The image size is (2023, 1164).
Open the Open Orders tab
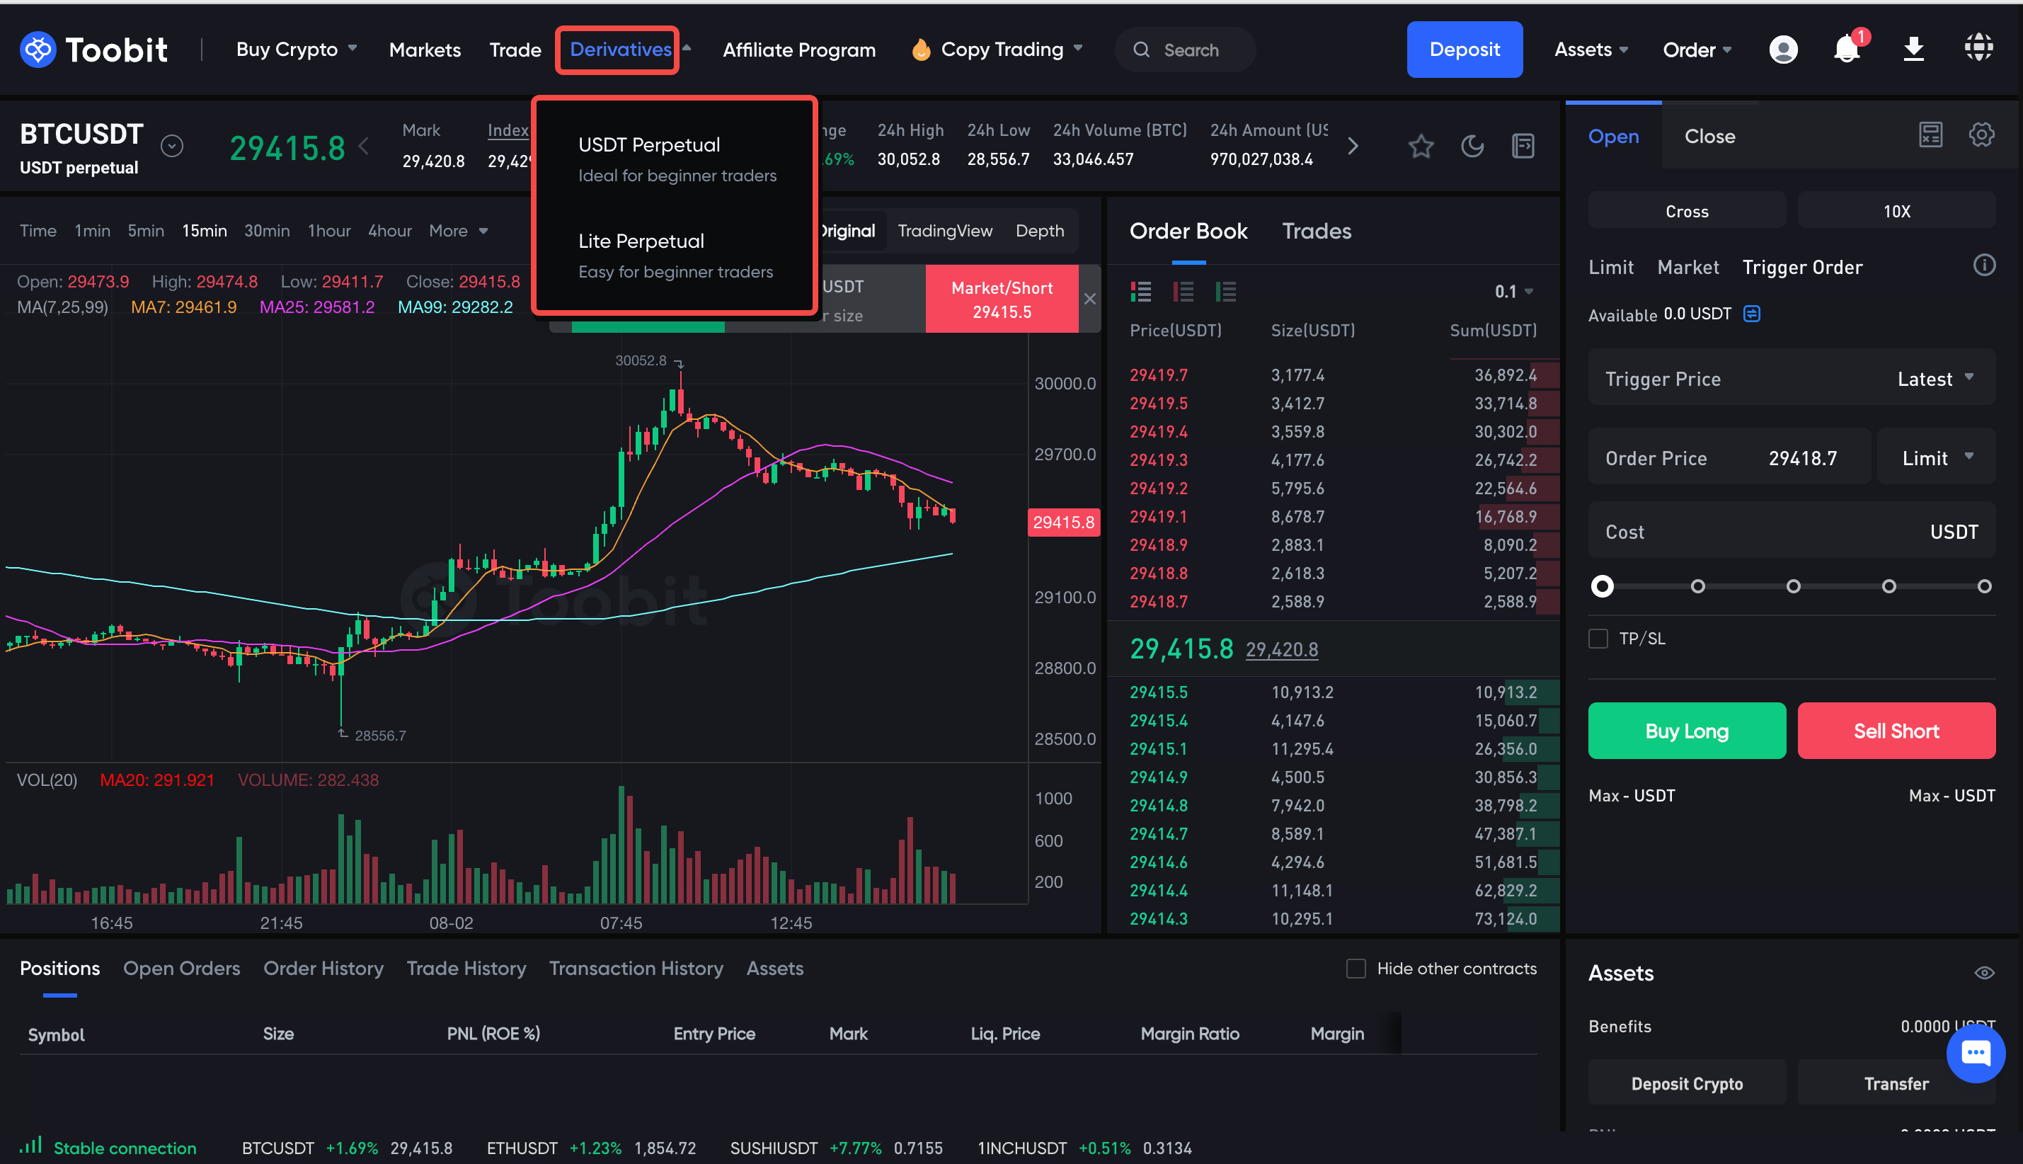coord(181,968)
